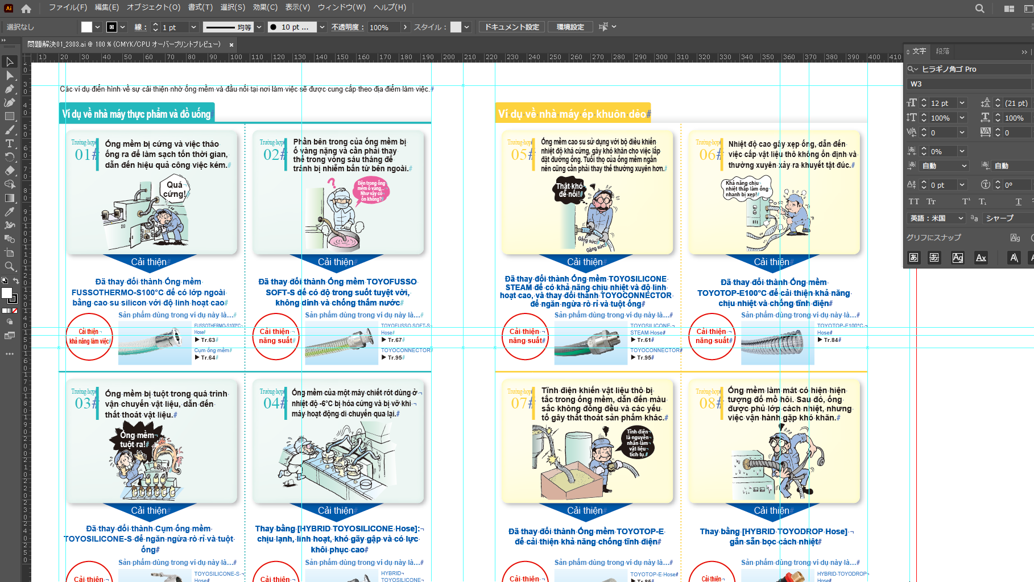Image resolution: width=1034 pixels, height=582 pixels.
Task: Open the search icon at top right
Action: coord(979,9)
